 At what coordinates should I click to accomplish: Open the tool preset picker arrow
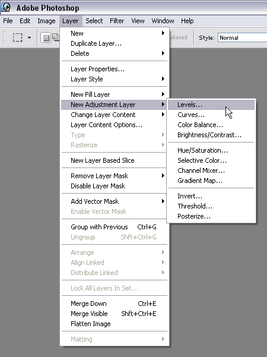(29, 37)
